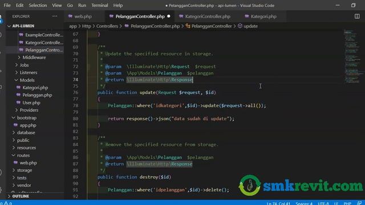The height and width of the screenshot is (205, 365).
Task: Expand the Middleware folder
Action: pos(34,58)
